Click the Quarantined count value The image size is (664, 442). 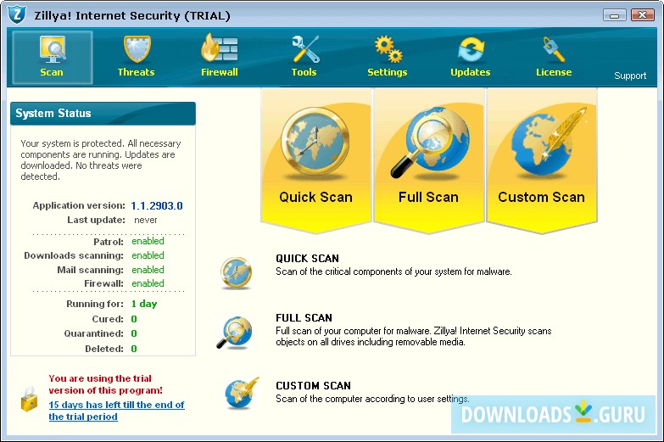coord(134,333)
